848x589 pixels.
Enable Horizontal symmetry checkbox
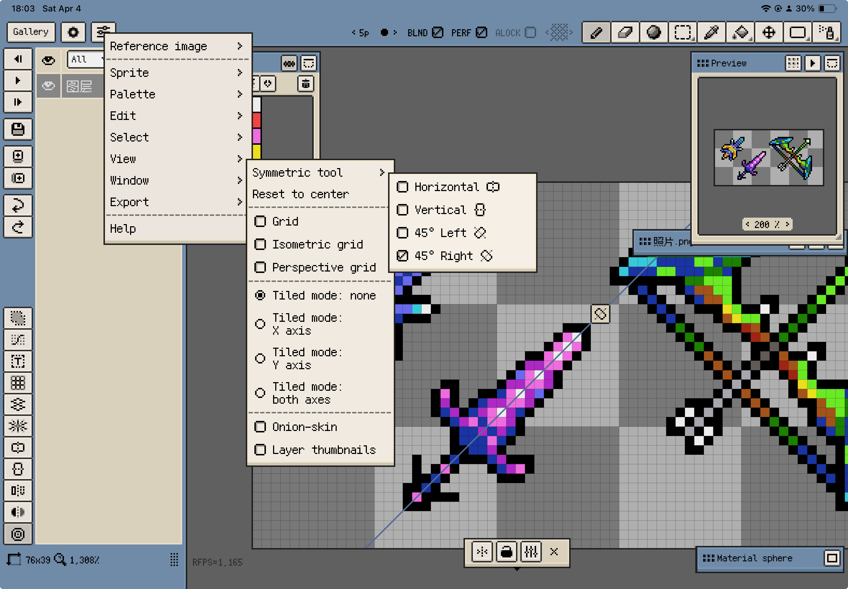[402, 187]
